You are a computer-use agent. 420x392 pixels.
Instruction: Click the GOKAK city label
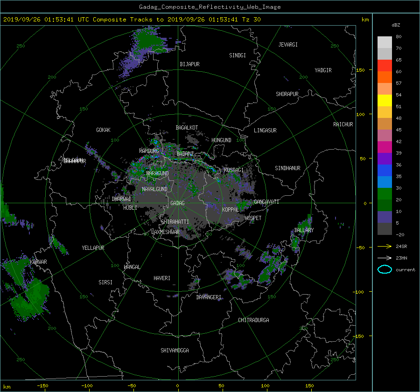(x=103, y=130)
